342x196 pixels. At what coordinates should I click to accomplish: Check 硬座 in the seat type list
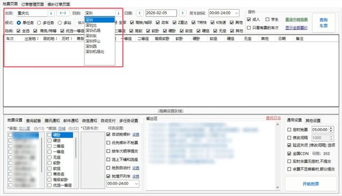coord(50,141)
